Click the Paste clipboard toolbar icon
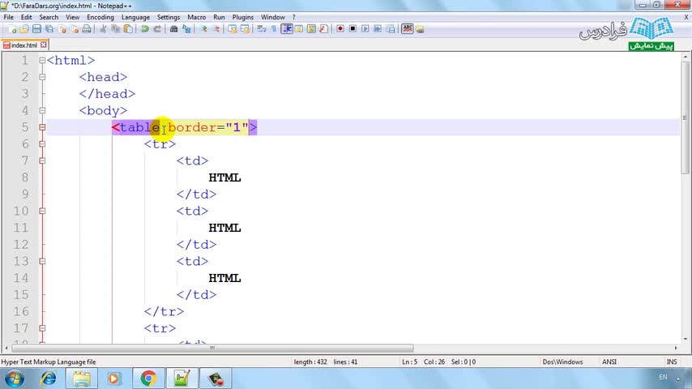Viewport: 692px width, 389px height. 128,29
